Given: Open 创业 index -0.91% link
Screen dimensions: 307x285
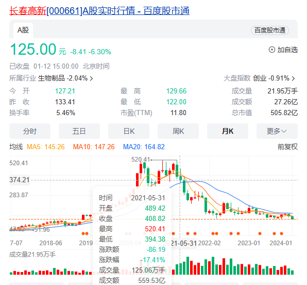Looking at the screenshot, I should pos(271,78).
